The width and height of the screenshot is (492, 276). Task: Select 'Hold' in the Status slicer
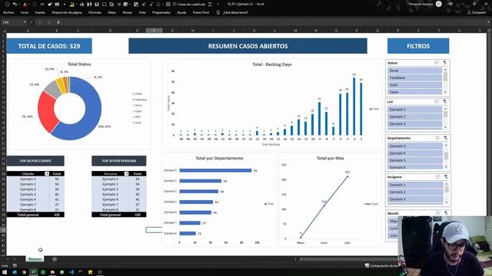pos(414,85)
